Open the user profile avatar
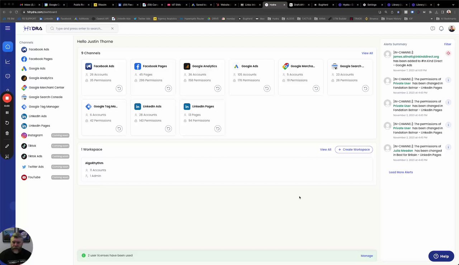This screenshot has width=459, height=265. (452, 29)
